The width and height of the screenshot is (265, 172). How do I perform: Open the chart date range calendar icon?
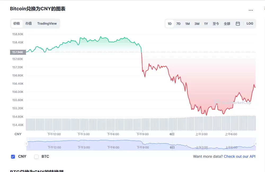[x=238, y=24]
